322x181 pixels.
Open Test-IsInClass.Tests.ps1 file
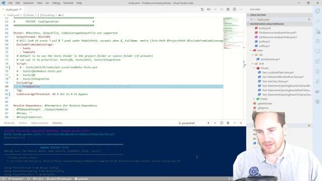click(x=275, y=81)
